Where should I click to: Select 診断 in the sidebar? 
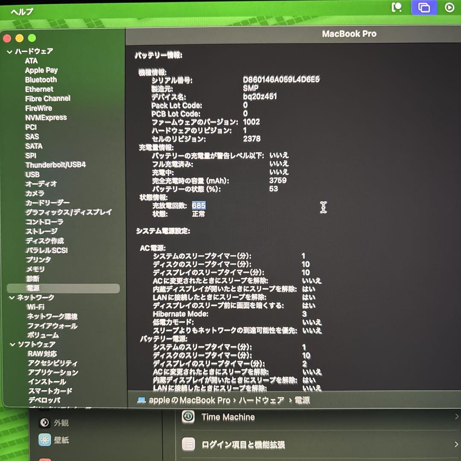(x=32, y=278)
